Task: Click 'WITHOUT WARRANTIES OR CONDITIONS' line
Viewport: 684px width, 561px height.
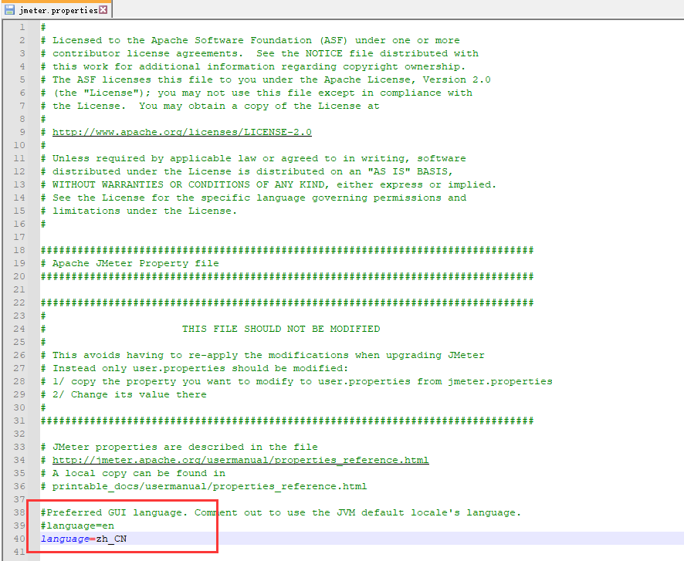Action: (x=269, y=184)
